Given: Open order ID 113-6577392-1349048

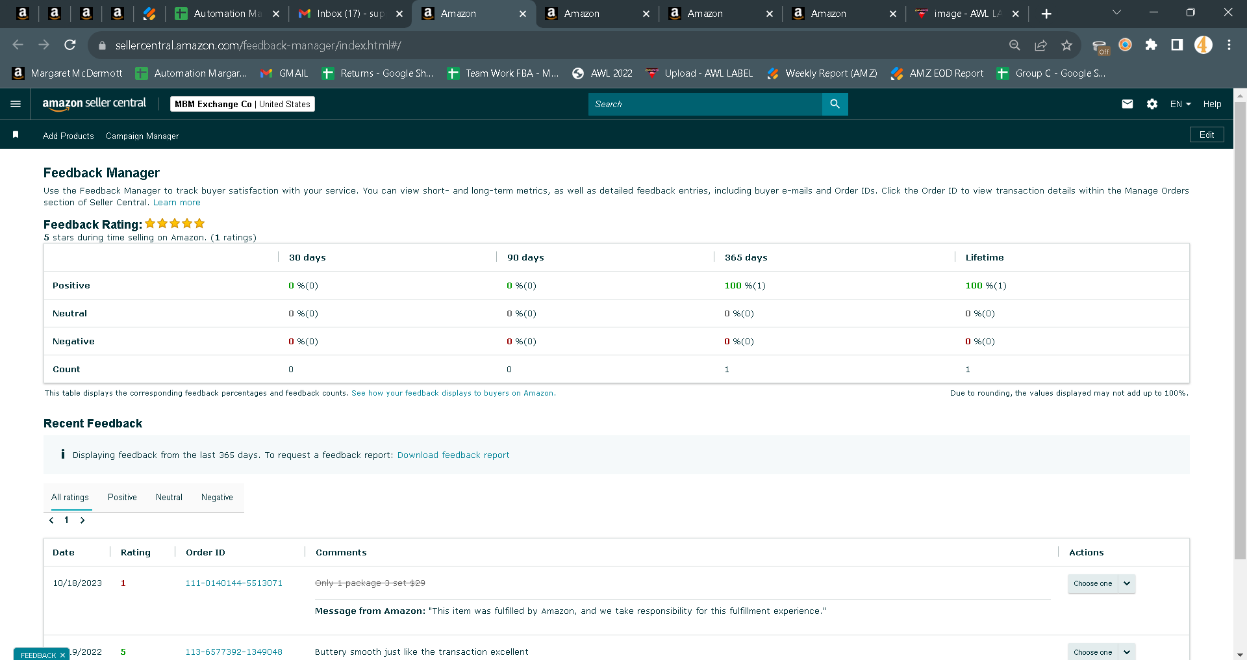Looking at the screenshot, I should (x=234, y=652).
